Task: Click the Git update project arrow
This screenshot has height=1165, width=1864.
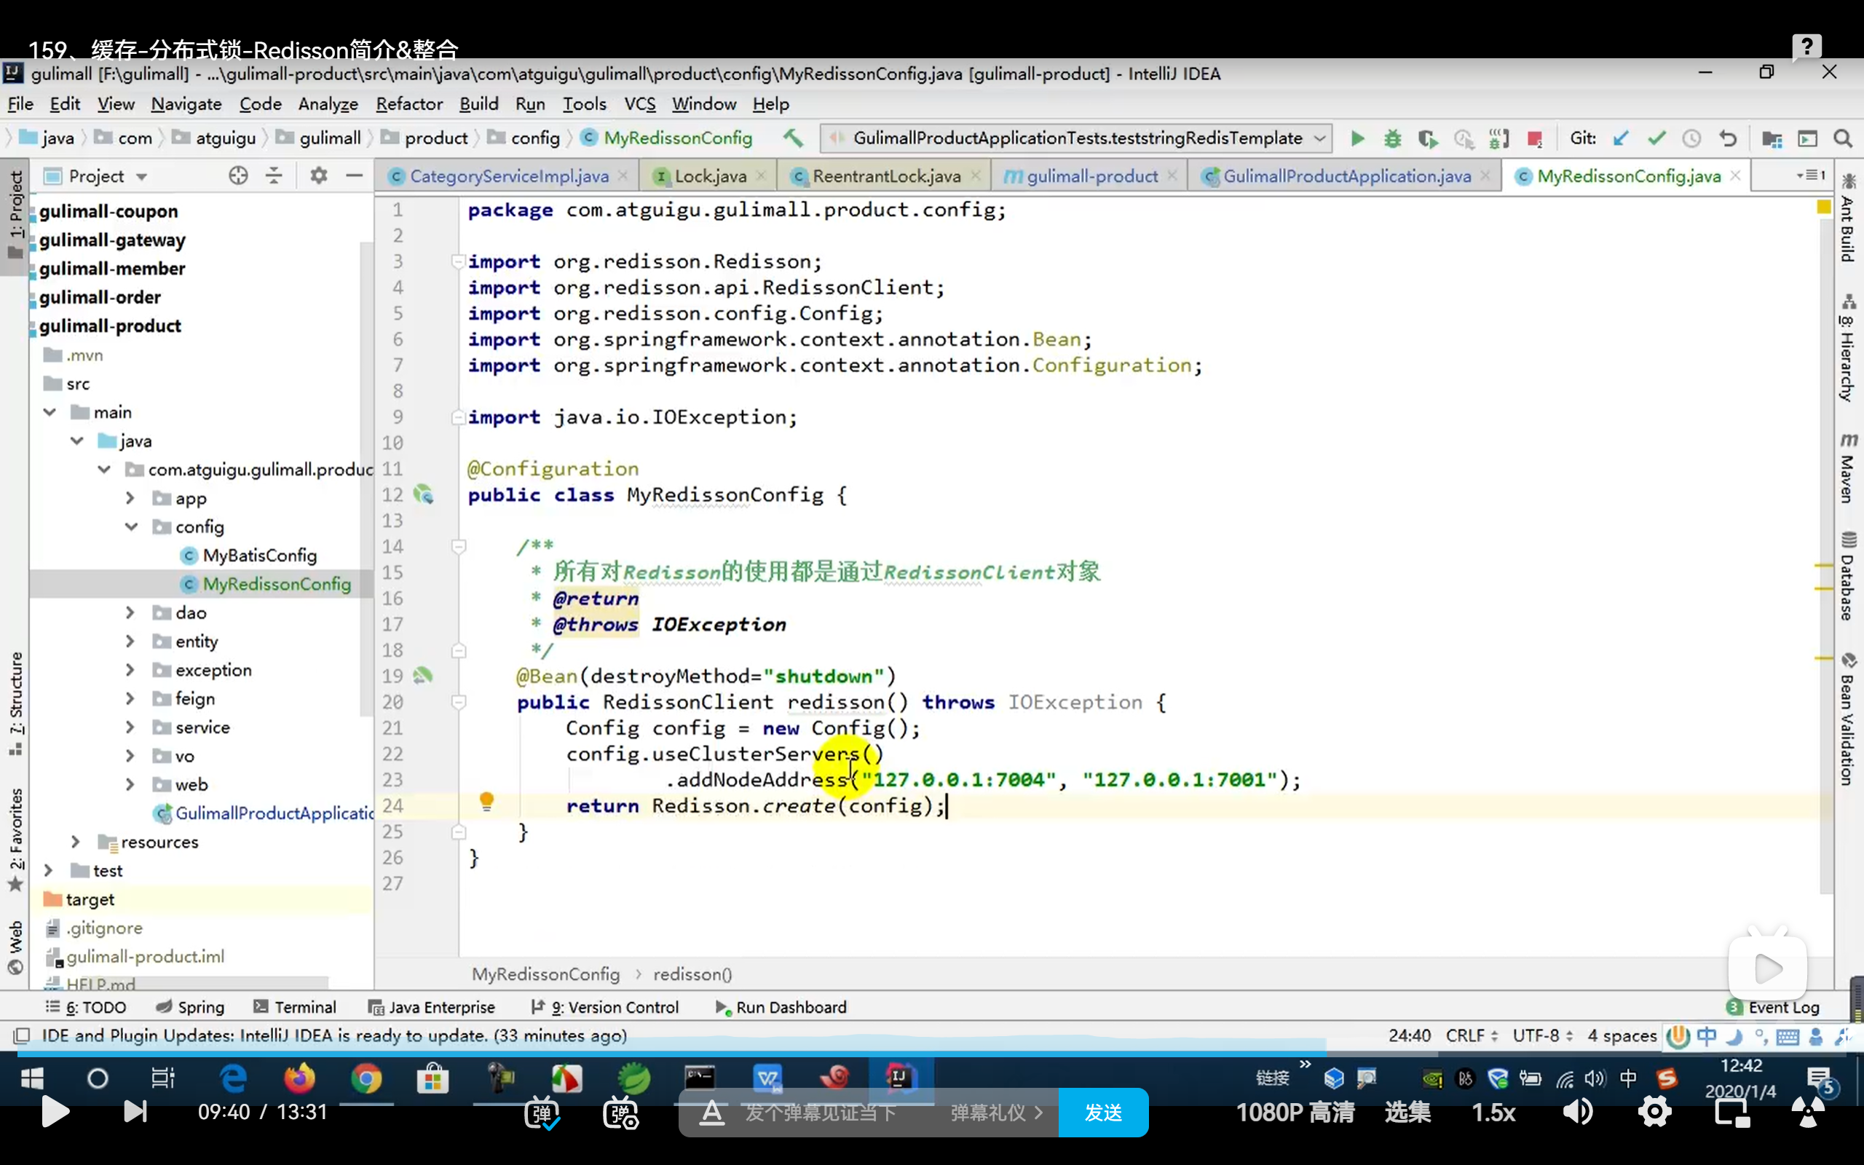Action: coord(1621,138)
